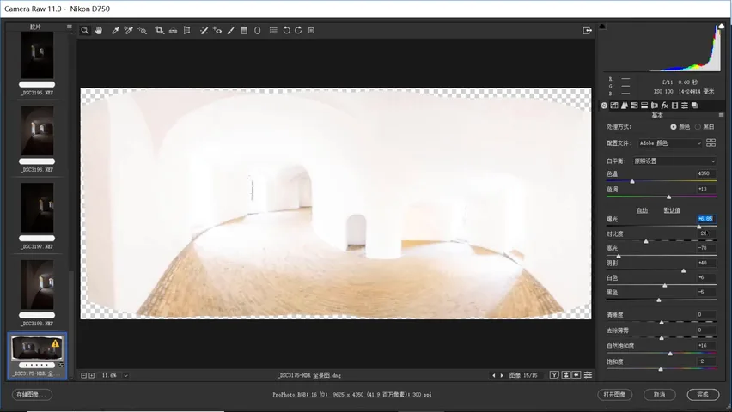The width and height of the screenshot is (732, 412).
Task: Open the 白平衡 white balance dropdown
Action: (x=674, y=161)
